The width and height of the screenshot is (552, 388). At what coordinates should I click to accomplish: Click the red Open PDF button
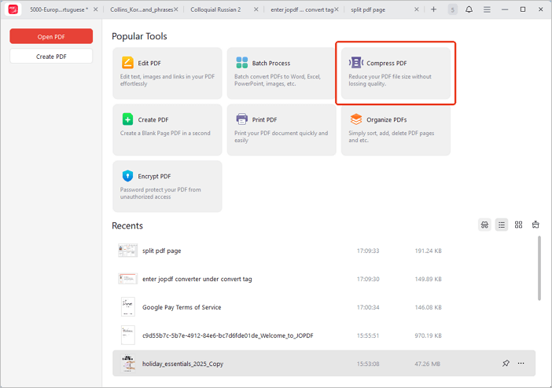click(51, 37)
